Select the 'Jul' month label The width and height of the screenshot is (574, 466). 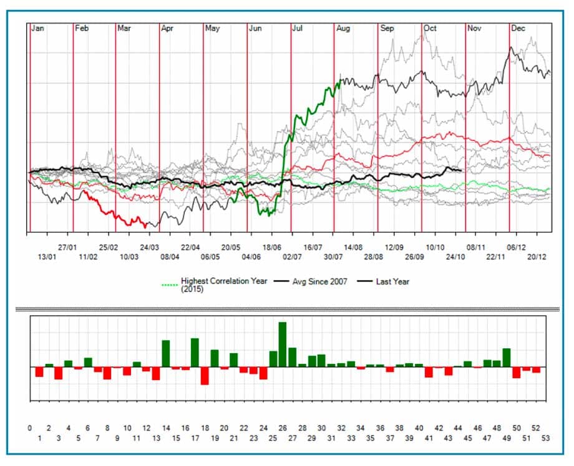coord(298,29)
